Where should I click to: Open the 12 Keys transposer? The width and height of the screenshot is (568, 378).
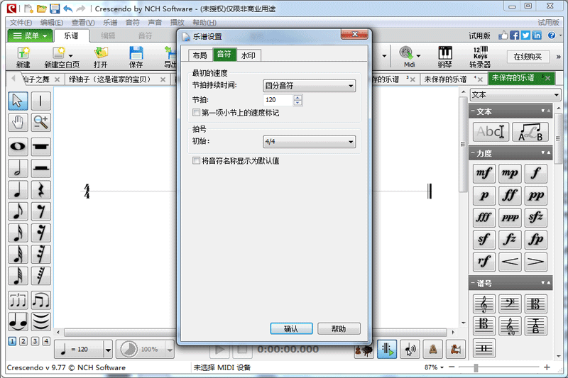pos(480,57)
